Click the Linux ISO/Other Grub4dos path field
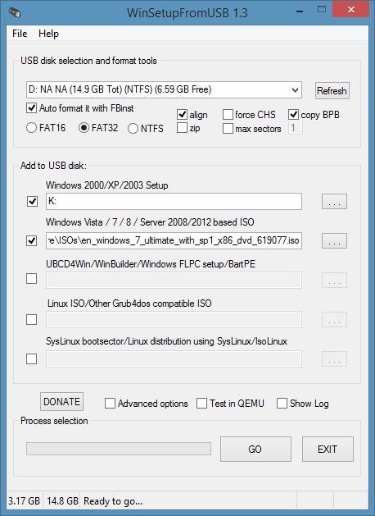Image resolution: width=375 pixels, height=516 pixels. pos(174,319)
